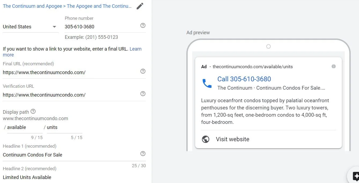This screenshot has height=183, width=359.
Task: Click the info icon in ad preview card
Action: point(334,66)
